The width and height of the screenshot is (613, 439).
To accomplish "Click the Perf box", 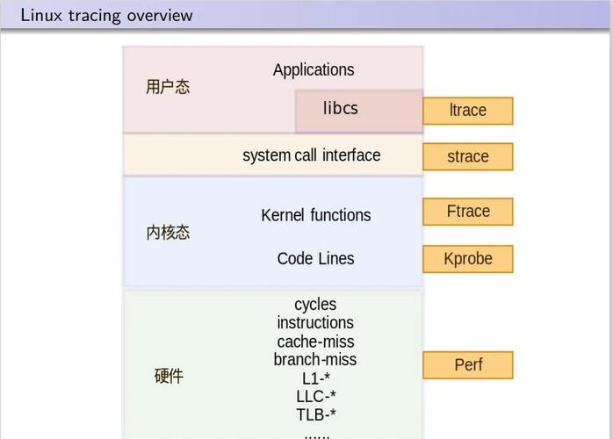I will click(467, 364).
